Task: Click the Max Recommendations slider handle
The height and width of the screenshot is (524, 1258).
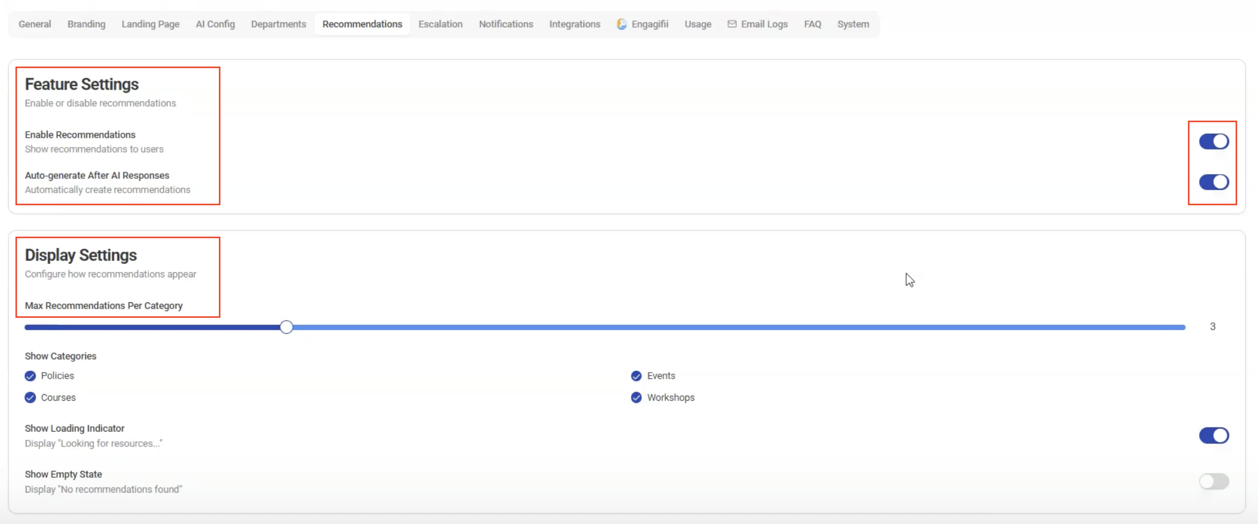Action: (x=286, y=327)
